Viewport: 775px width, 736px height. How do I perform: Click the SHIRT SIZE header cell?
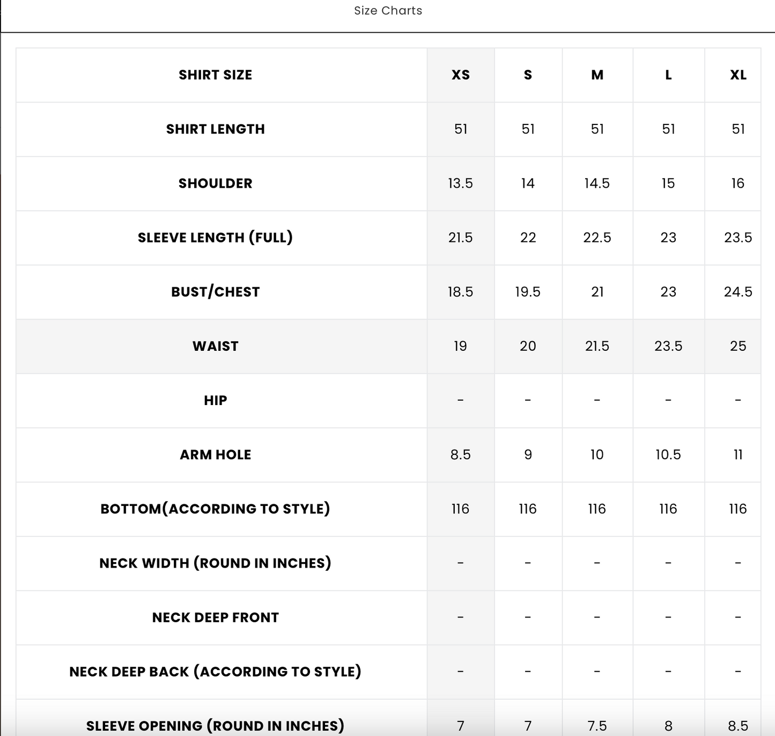coord(215,75)
